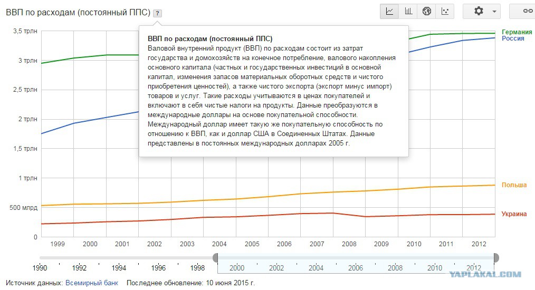Switch to bar chart view

(x=408, y=11)
